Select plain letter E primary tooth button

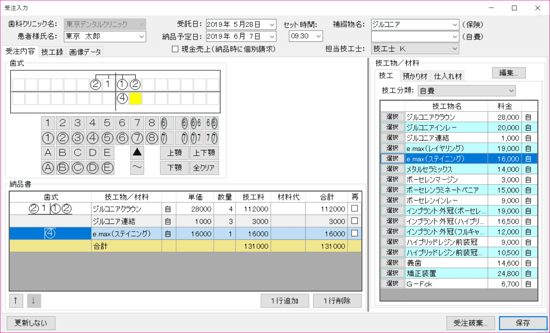(107, 153)
